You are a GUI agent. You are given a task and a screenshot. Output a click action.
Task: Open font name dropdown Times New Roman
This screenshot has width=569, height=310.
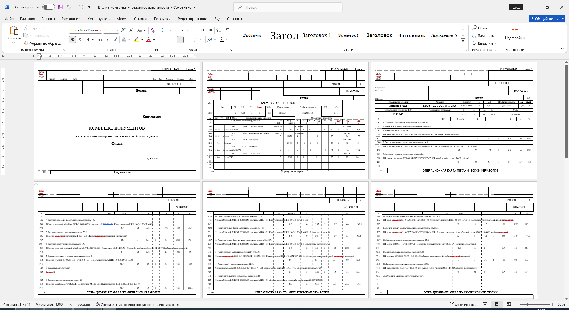[100, 30]
